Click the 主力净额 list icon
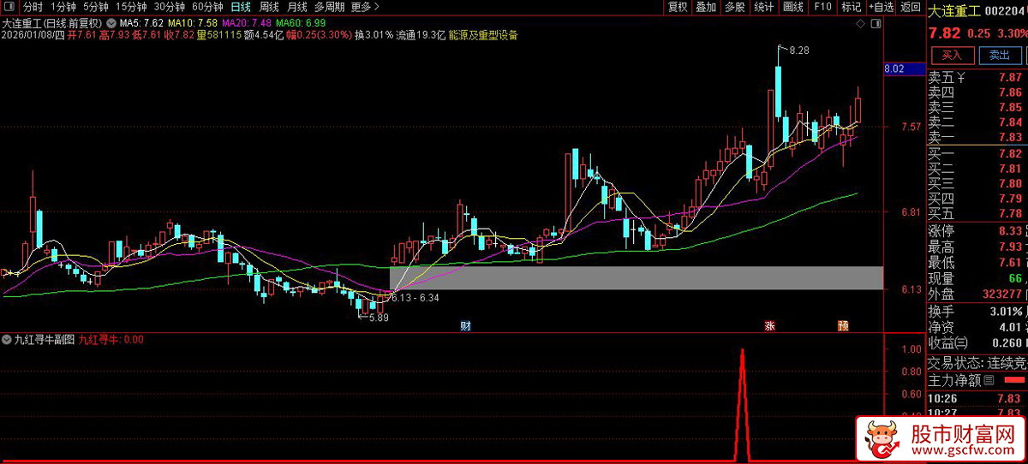 click(989, 379)
